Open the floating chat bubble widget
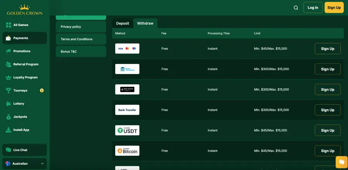The image size is (348, 170). [x=341, y=161]
